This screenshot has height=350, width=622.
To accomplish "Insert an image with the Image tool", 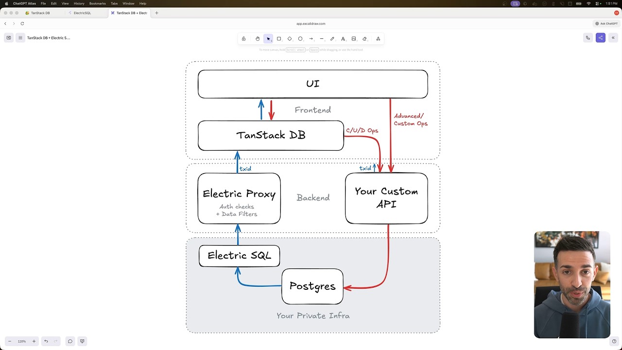I will 354,38.
